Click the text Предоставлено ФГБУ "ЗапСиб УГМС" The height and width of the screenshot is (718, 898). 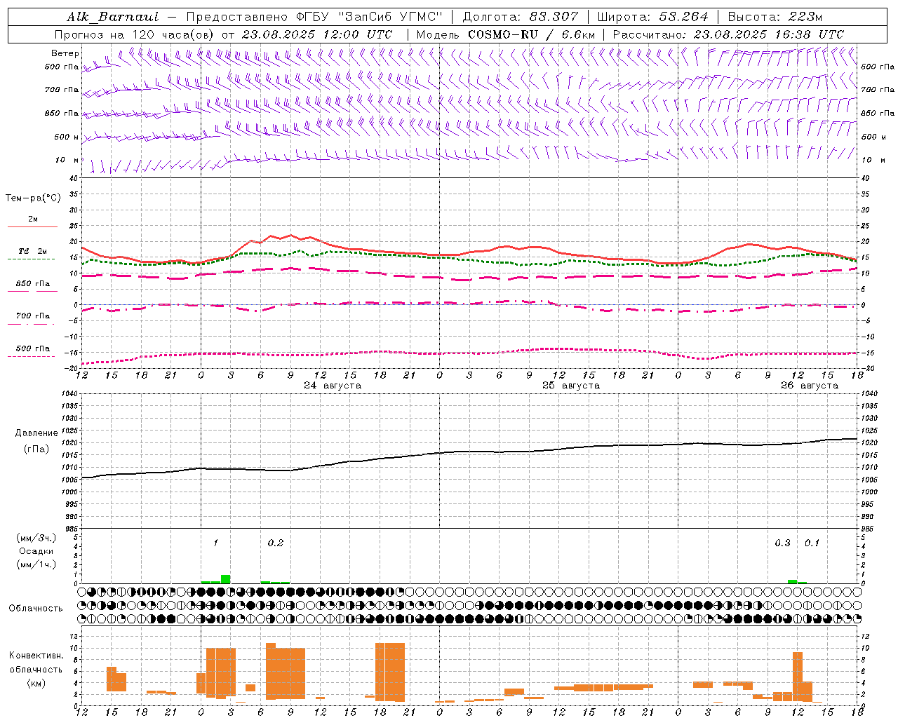coord(314,17)
